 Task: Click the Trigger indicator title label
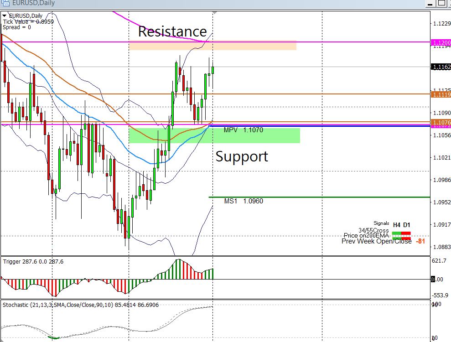pyautogui.click(x=33, y=262)
